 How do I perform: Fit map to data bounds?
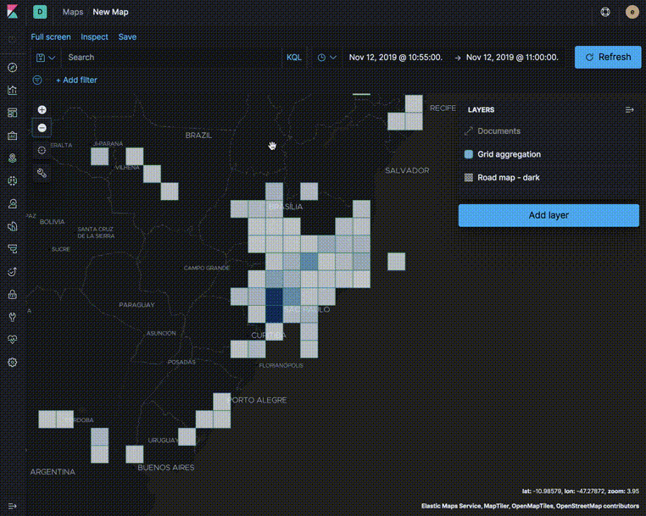[42, 150]
